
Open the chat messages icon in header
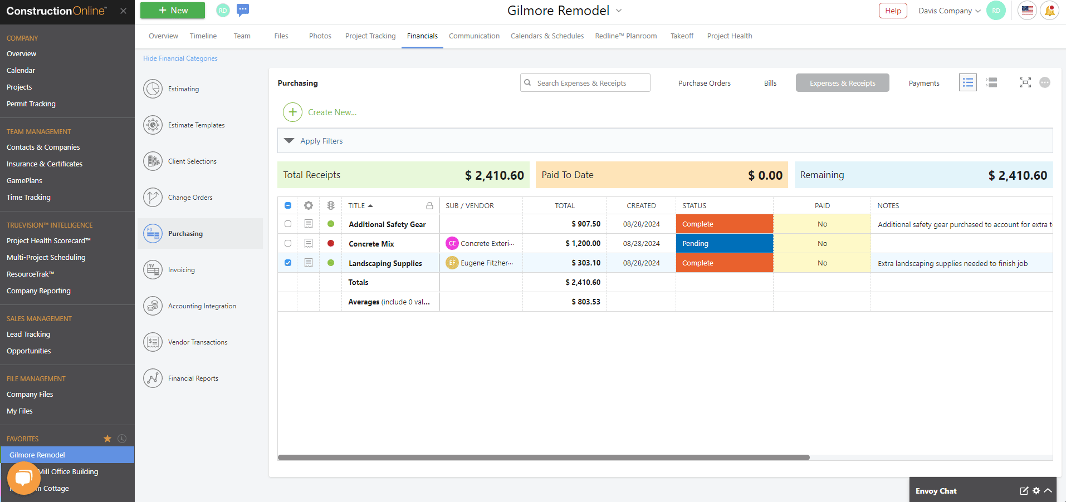[x=243, y=10]
